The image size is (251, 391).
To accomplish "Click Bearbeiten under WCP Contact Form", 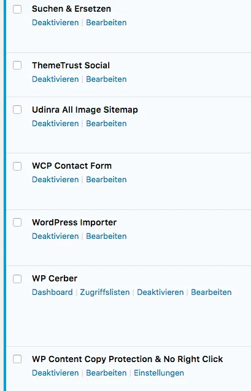I will (106, 180).
